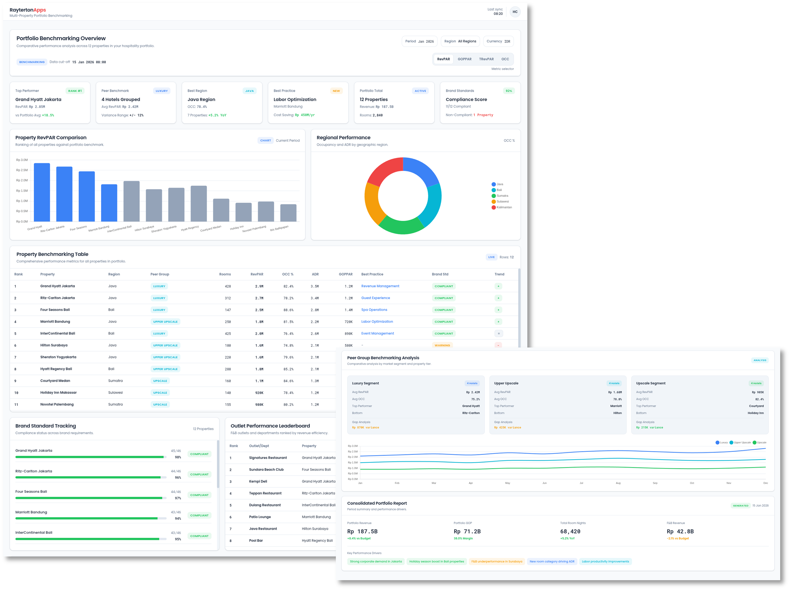Switch metric selector to GOPPAR
Viewport: 790px width, 590px height.
click(x=465, y=59)
